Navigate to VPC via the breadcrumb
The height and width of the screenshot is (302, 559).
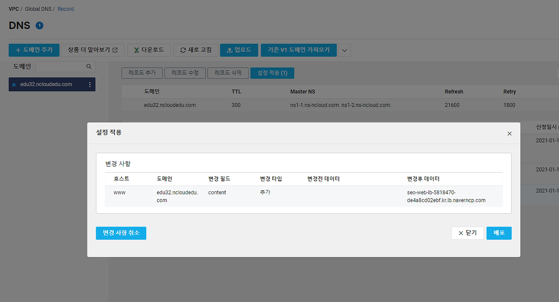14,9
